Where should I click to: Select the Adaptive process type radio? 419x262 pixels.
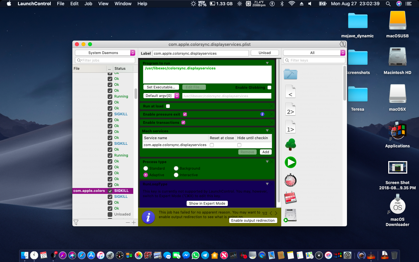click(146, 175)
